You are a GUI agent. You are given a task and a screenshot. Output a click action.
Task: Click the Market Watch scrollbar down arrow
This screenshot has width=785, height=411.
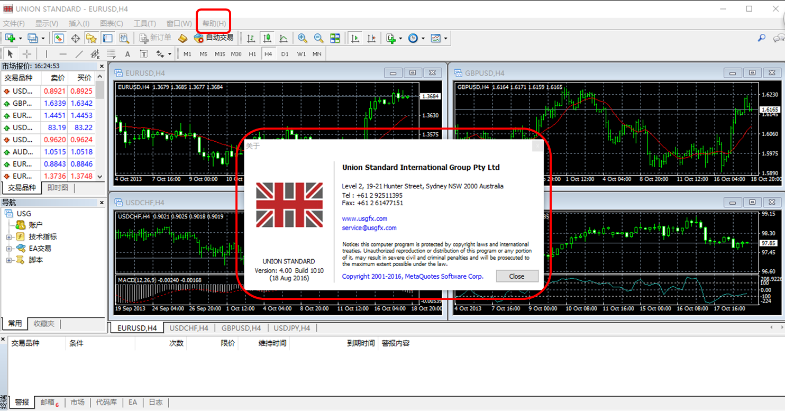pyautogui.click(x=101, y=176)
